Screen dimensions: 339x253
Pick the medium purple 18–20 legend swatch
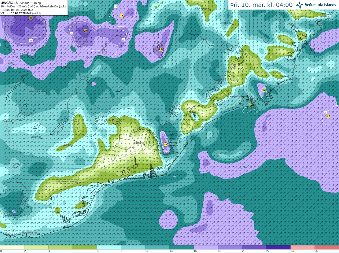pos(230,247)
